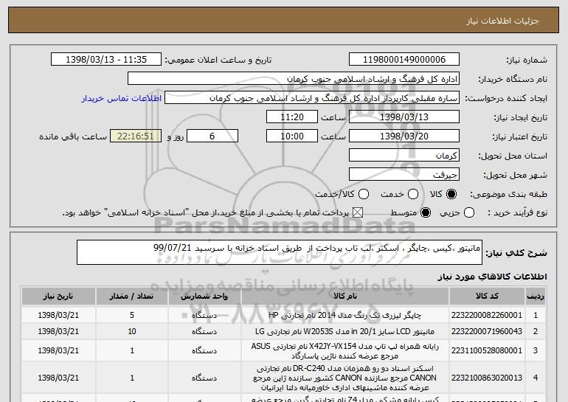Screen dimensions: 568x402
Task: Click the remaining time countdown 22:16:51
Action: 136,136
